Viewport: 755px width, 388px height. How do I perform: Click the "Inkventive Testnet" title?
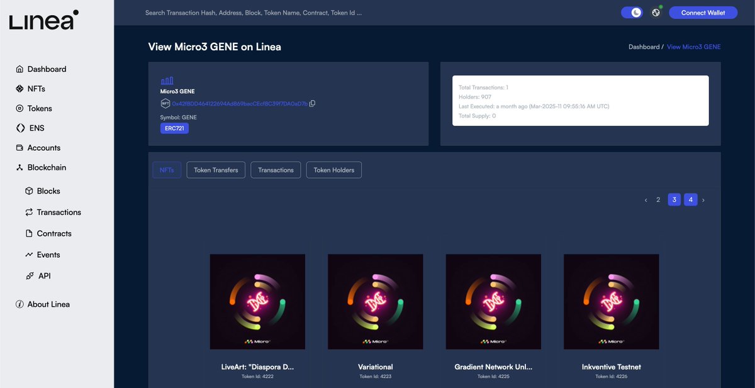(612, 367)
